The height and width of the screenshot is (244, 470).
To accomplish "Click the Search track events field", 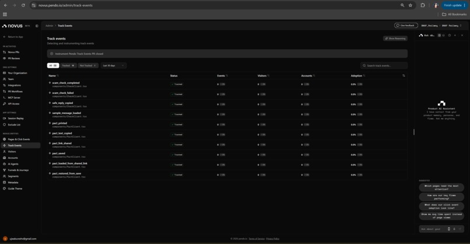I will 384,65.
